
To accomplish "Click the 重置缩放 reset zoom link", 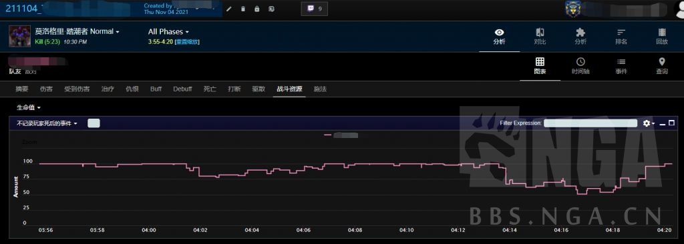I will (188, 42).
